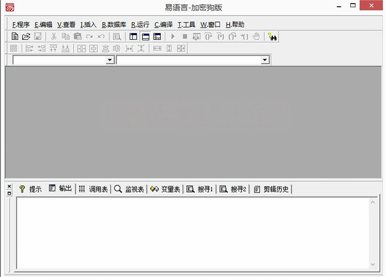Open the V.查看 menu
This screenshot has width=386, height=277.
click(x=66, y=25)
